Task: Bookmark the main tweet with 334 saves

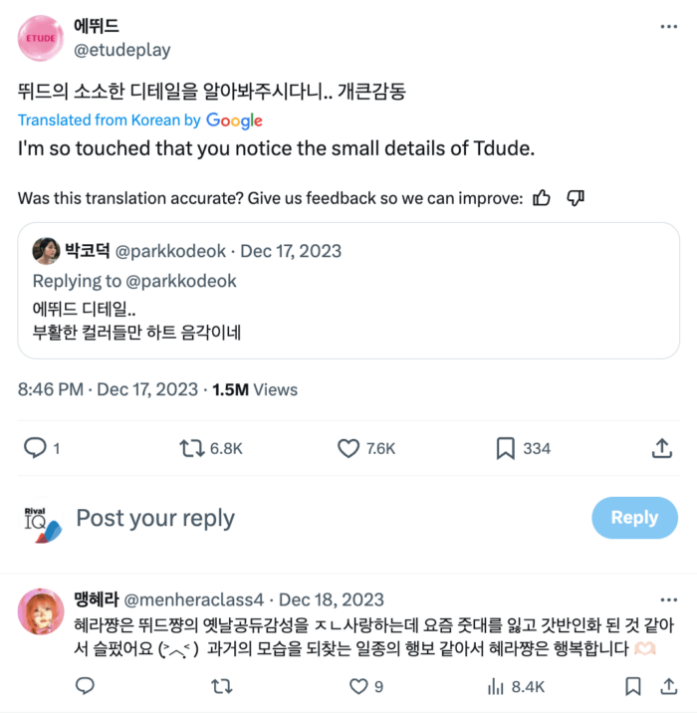Action: (x=505, y=448)
